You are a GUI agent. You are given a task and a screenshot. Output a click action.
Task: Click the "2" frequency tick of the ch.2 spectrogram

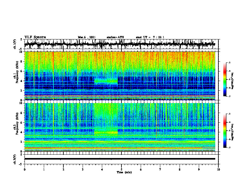click(x=21, y=142)
